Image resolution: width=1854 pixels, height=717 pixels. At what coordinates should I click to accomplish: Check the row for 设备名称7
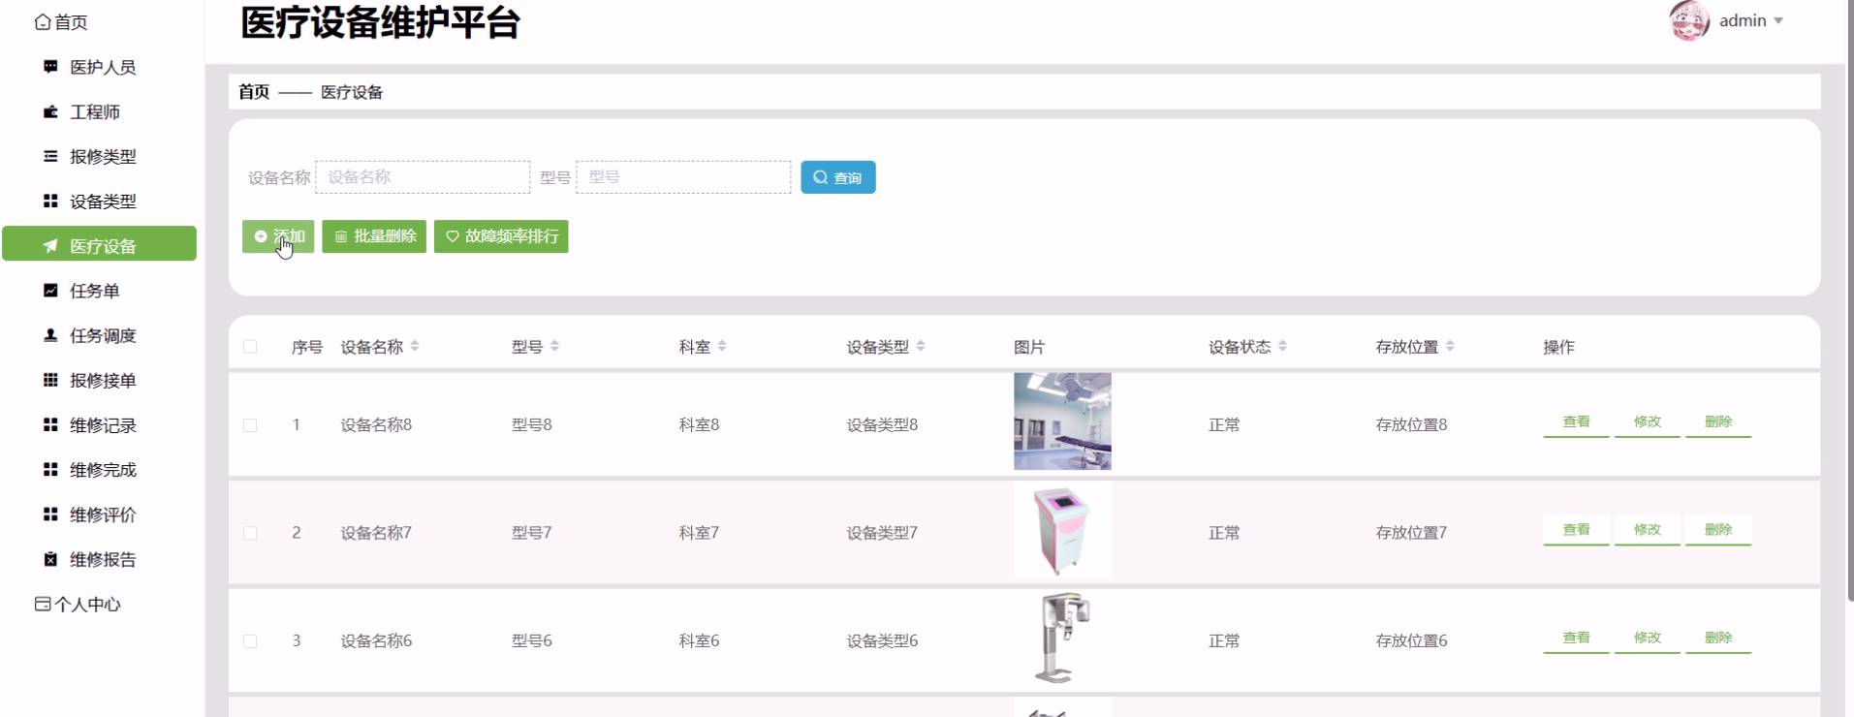(x=250, y=533)
